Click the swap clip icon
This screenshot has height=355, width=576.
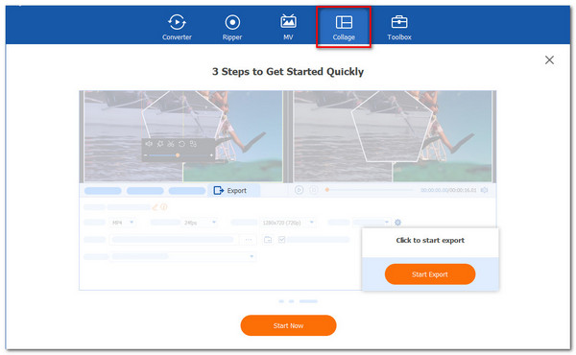[x=193, y=144]
